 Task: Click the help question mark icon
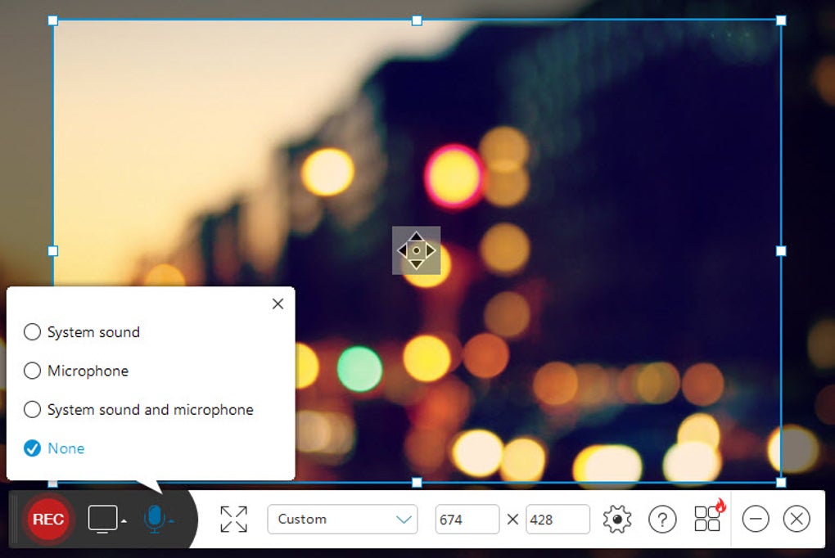coord(662,519)
